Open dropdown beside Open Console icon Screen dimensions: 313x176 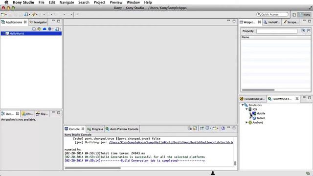[x=218, y=128]
